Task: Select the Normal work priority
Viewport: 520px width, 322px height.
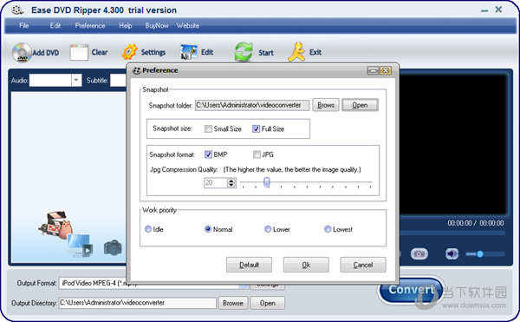Action: [208, 229]
